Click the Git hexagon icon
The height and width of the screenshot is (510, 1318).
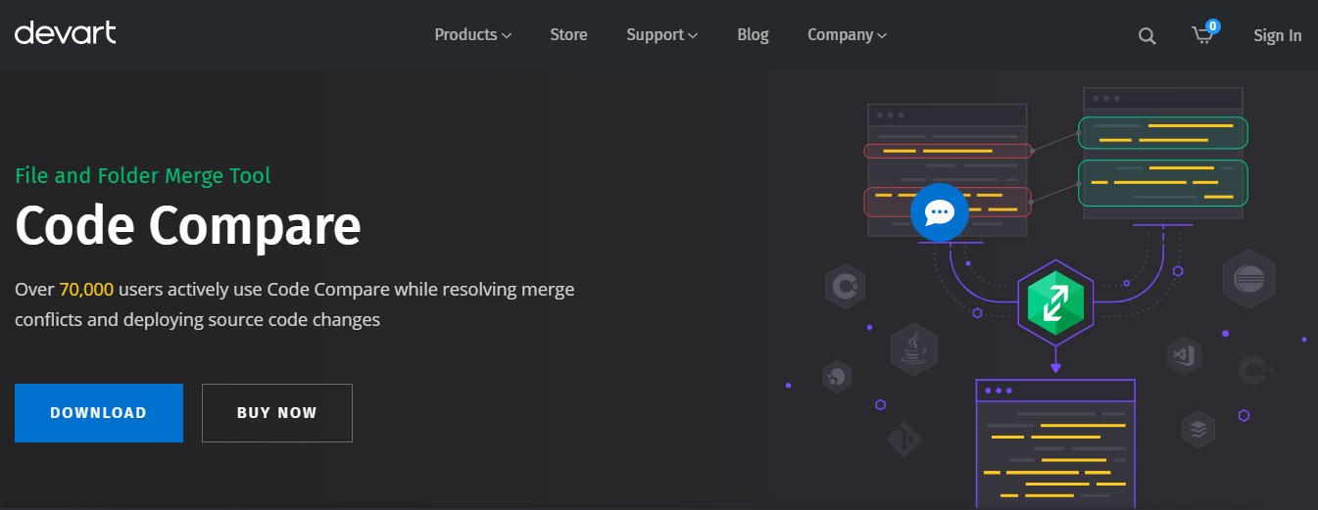tap(904, 441)
